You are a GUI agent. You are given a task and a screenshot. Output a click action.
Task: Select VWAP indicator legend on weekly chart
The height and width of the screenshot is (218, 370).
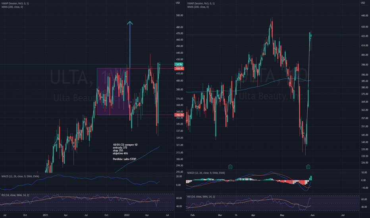[x=15, y=4]
